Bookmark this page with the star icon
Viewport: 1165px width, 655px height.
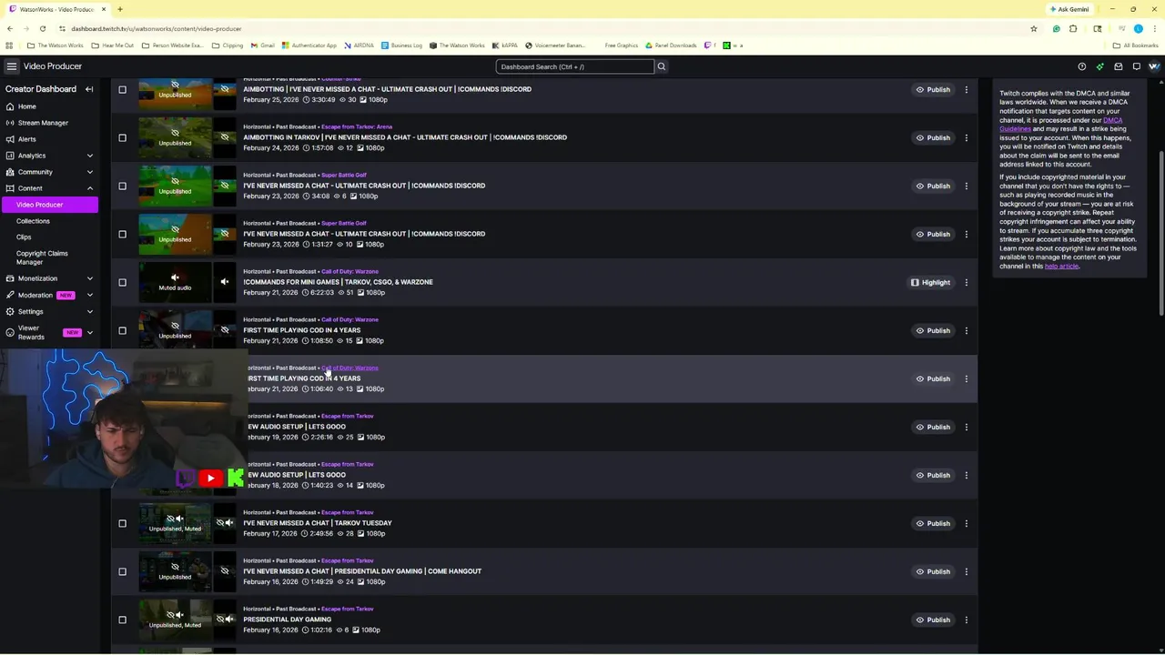[1033, 28]
